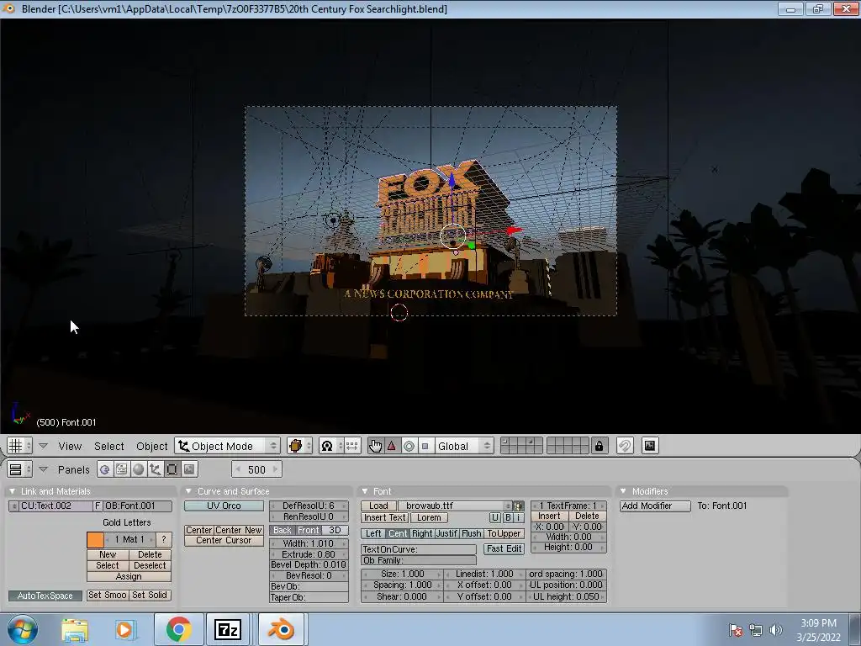The image size is (861, 646).
Task: Open the View menu
Action: pyautogui.click(x=71, y=446)
